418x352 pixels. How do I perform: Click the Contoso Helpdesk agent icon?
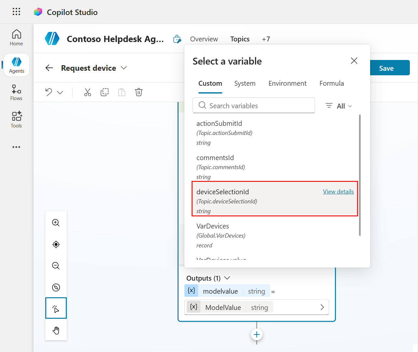(x=52, y=39)
